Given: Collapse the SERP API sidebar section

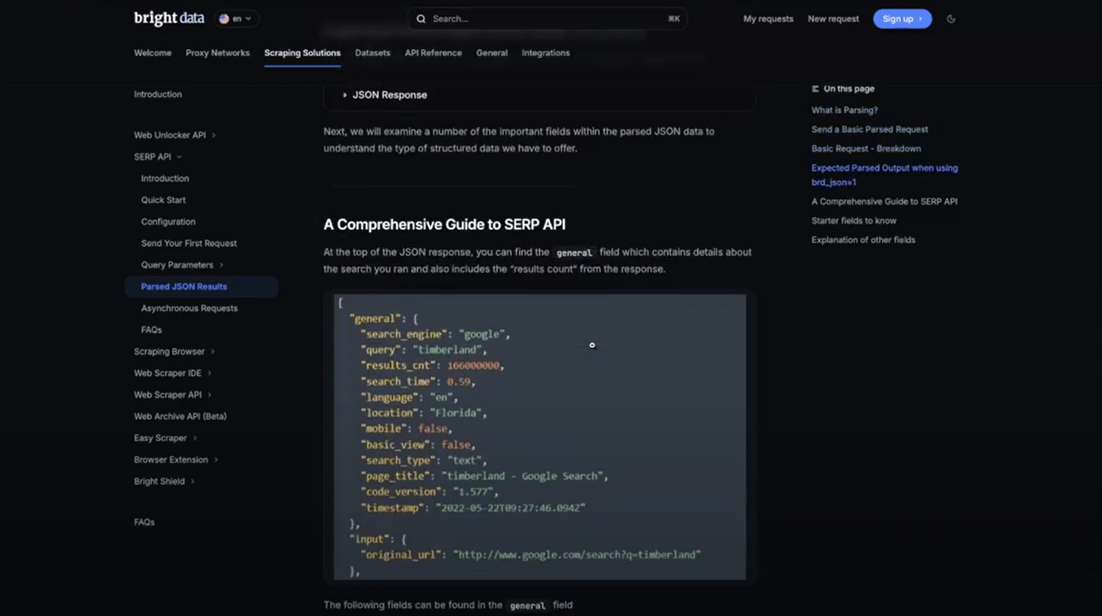Looking at the screenshot, I should coord(179,157).
